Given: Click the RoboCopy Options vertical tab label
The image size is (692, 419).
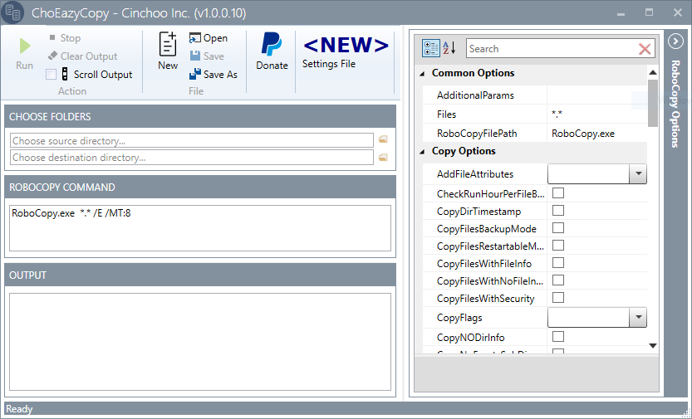Looking at the screenshot, I should (x=675, y=104).
